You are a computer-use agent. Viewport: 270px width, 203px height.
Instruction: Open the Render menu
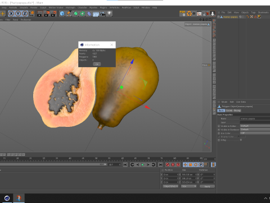coord(34,7)
